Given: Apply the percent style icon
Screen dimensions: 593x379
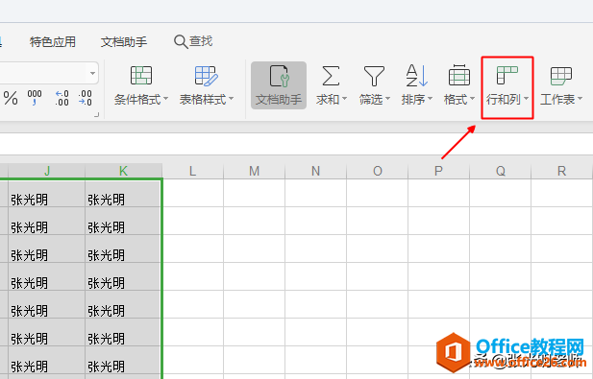Looking at the screenshot, I should [11, 98].
